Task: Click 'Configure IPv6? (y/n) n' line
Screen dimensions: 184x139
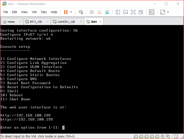Action: (x=27, y=35)
